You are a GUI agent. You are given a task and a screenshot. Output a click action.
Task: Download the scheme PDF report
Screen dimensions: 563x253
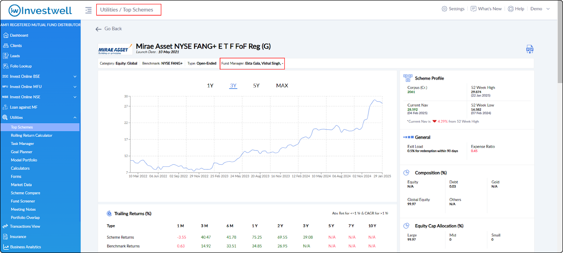pos(530,49)
